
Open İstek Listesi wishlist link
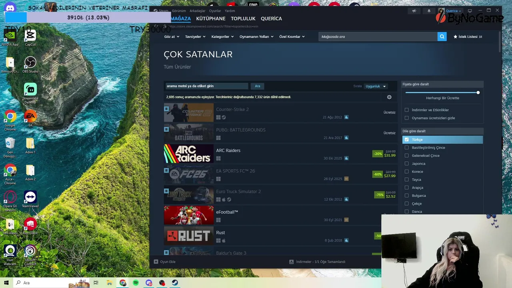[468, 36]
